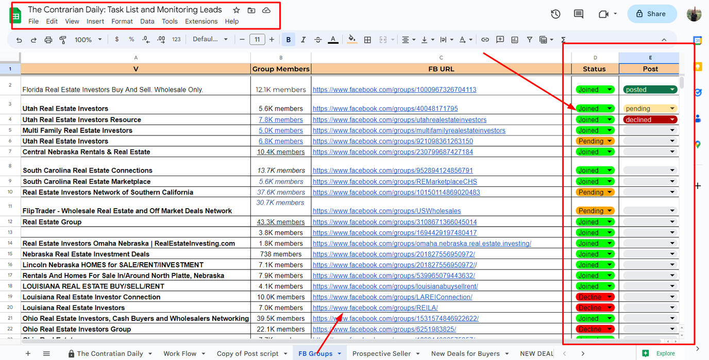Image resolution: width=709 pixels, height=360 pixels.
Task: Format as currency with the dollar icon
Action: click(117, 39)
